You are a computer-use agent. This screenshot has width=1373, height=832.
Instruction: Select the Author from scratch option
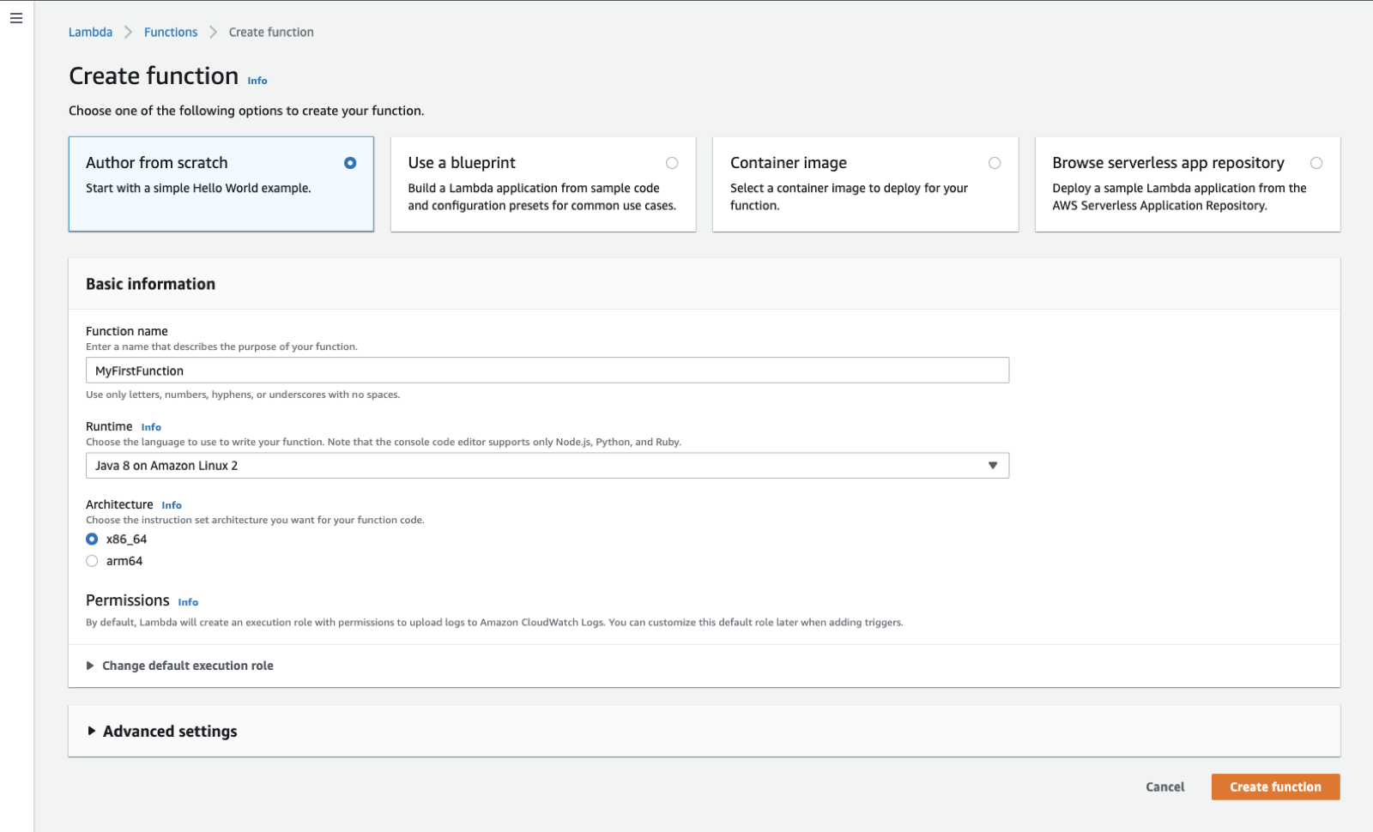[350, 163]
